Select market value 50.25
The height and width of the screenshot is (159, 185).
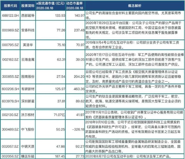(x=60, y=129)
